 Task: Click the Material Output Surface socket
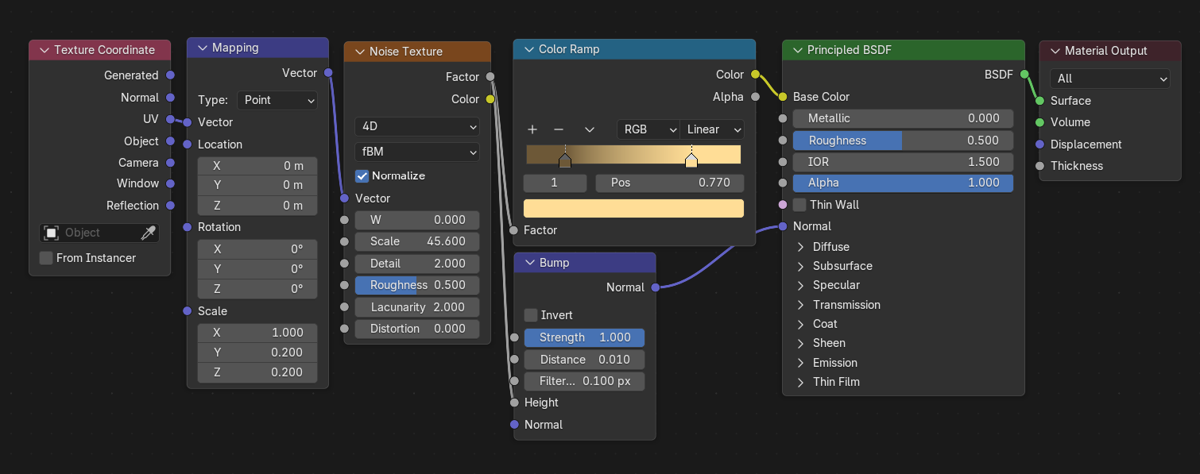click(x=1039, y=101)
